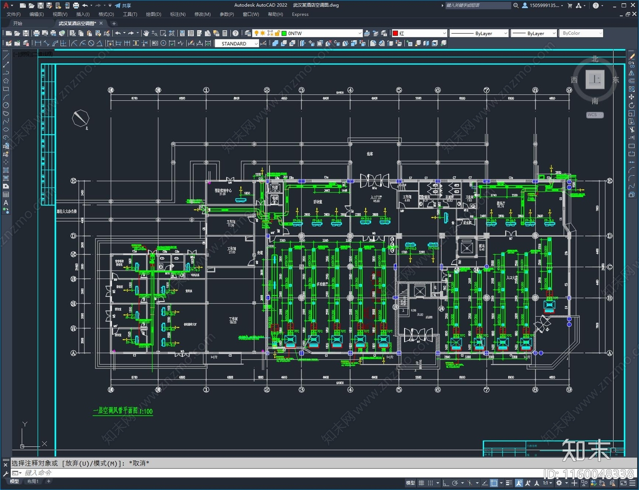Open the calculator icon in the standard toolbar
639x490 pixels.
[x=224, y=33]
